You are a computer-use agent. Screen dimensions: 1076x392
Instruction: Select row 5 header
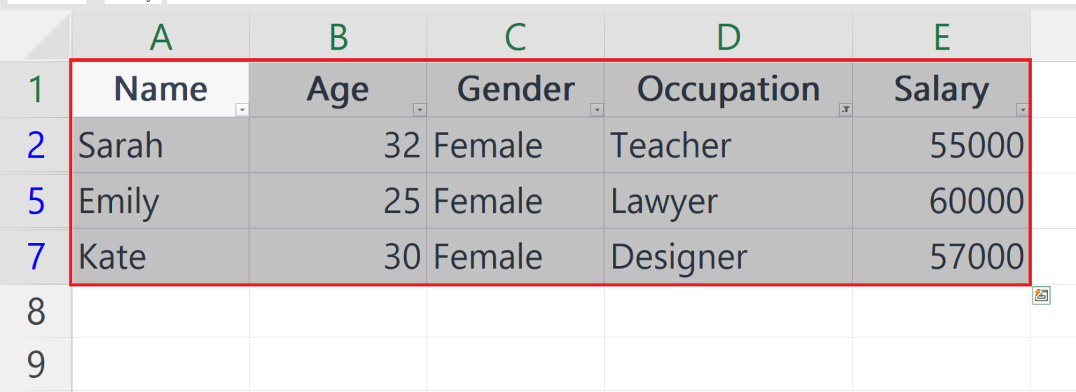(36, 201)
